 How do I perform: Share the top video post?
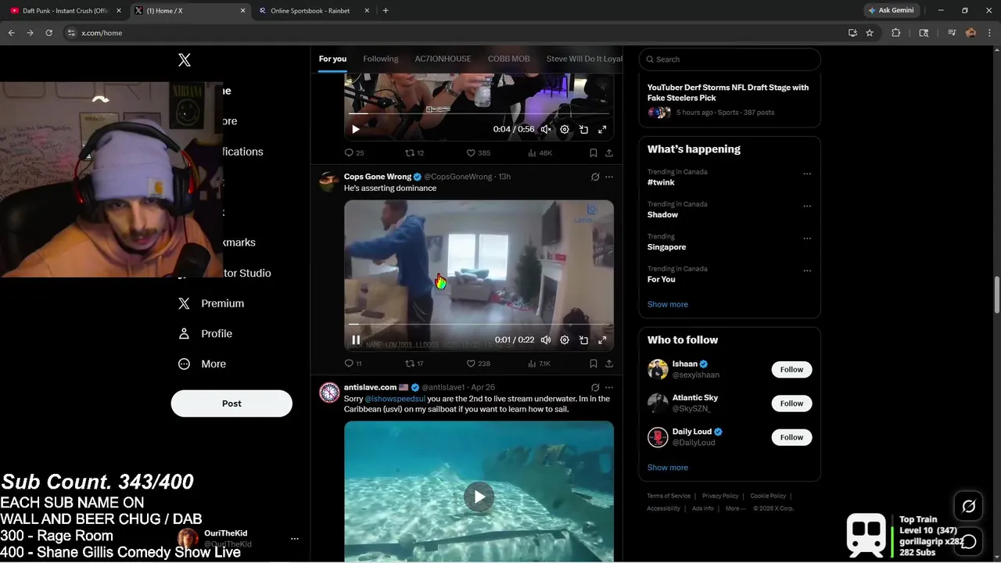tap(609, 153)
